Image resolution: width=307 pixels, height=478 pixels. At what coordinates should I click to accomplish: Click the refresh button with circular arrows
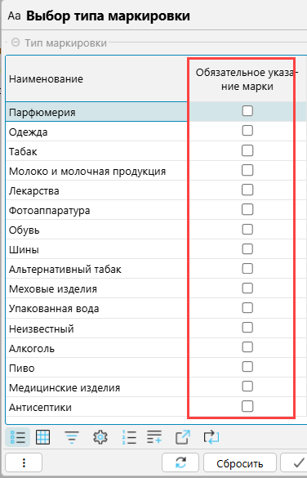click(180, 462)
